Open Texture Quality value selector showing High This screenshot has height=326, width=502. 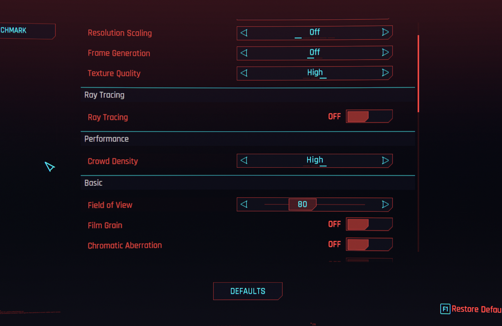(x=315, y=73)
